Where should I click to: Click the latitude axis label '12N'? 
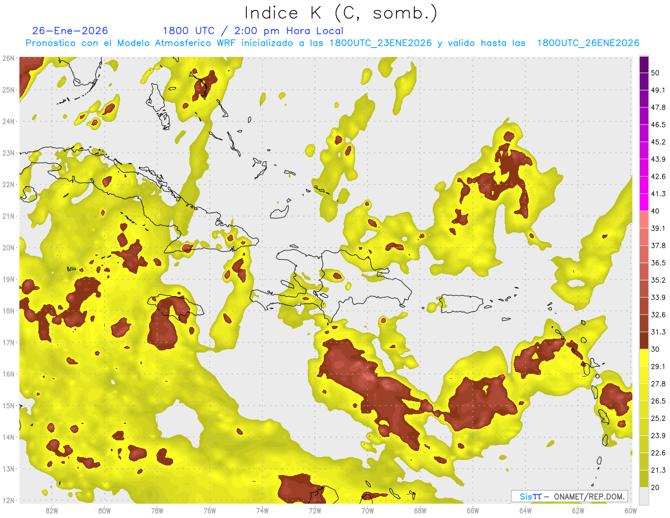(8, 500)
